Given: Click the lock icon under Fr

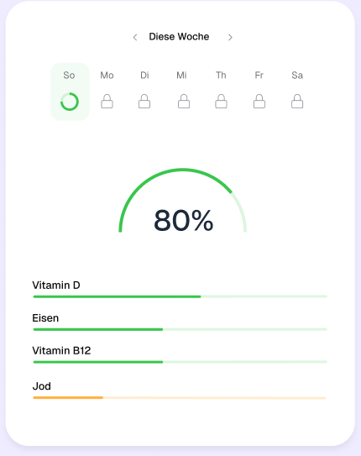Looking at the screenshot, I should click(x=259, y=102).
